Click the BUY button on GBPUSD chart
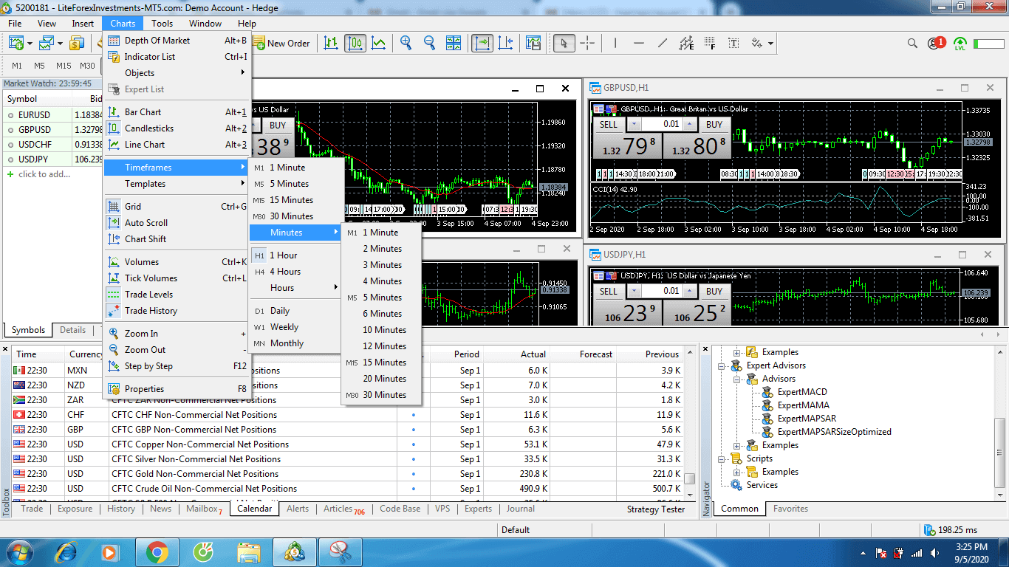 (714, 124)
